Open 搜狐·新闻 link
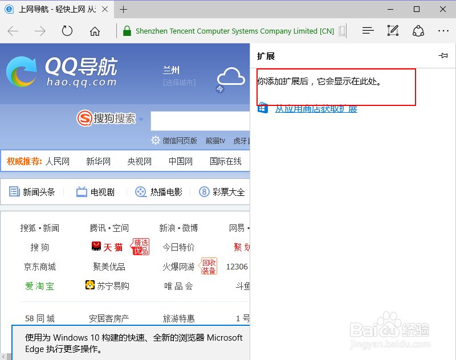456x360 pixels. (40, 228)
